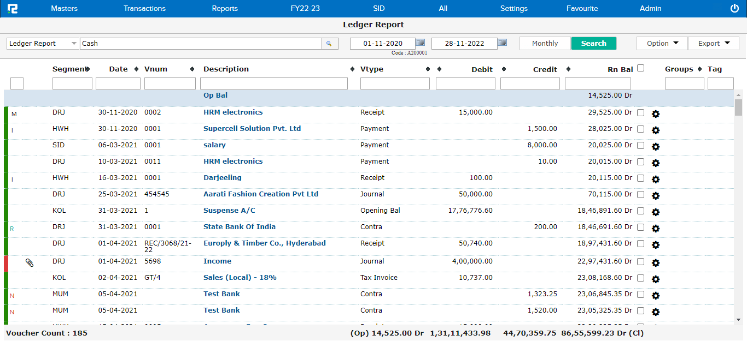
Task: Open the Reports menu
Action: point(225,8)
